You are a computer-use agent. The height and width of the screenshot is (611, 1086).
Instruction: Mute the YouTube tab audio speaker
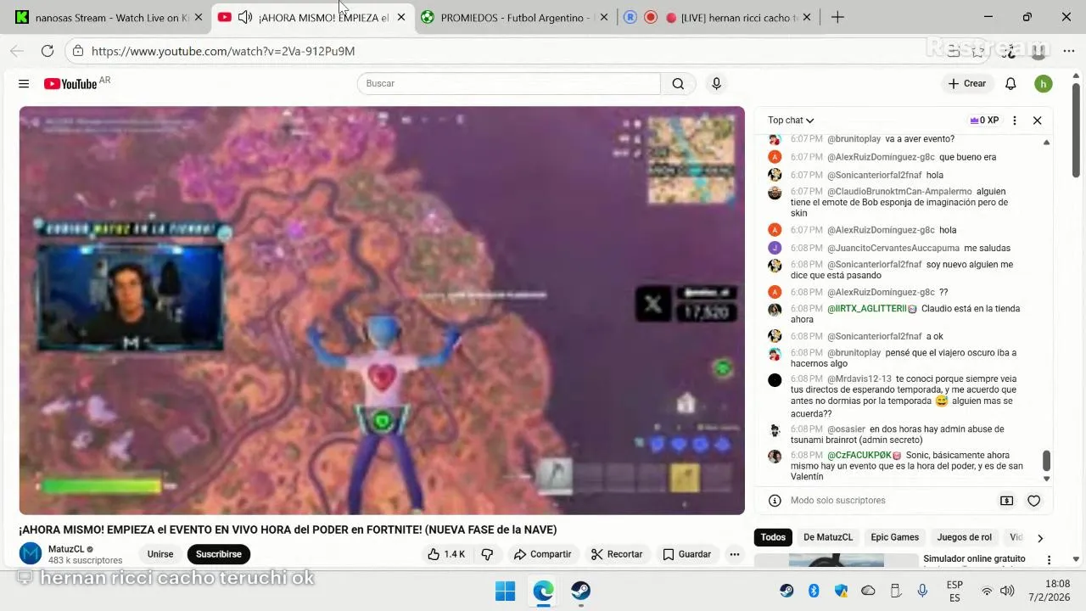tap(245, 17)
